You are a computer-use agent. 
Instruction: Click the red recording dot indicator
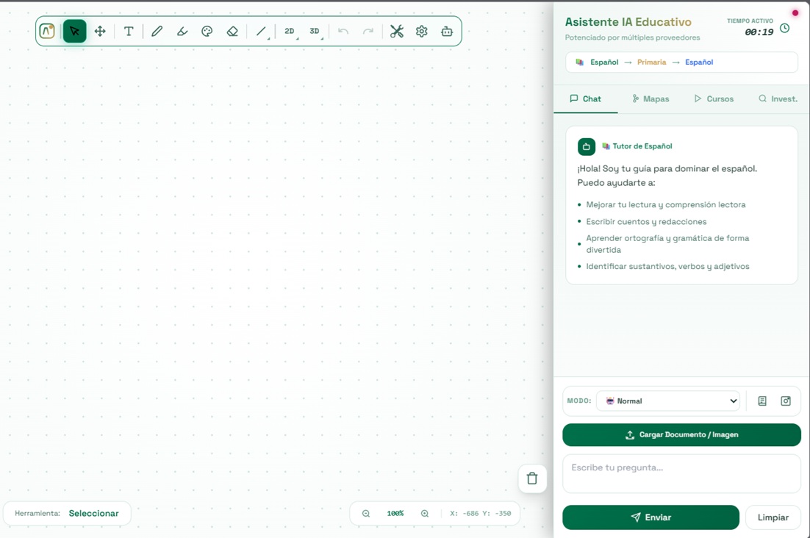click(x=795, y=13)
